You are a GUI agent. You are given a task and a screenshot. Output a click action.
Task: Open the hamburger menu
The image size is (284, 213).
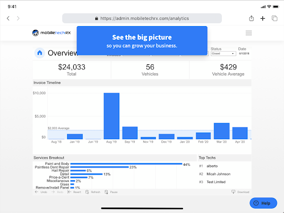[x=248, y=33]
